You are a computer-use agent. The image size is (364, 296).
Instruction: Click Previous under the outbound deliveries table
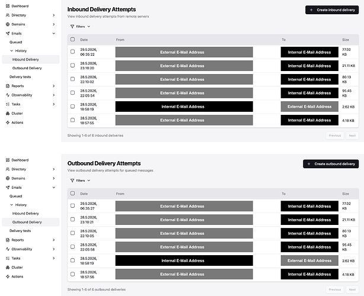[x=335, y=289]
